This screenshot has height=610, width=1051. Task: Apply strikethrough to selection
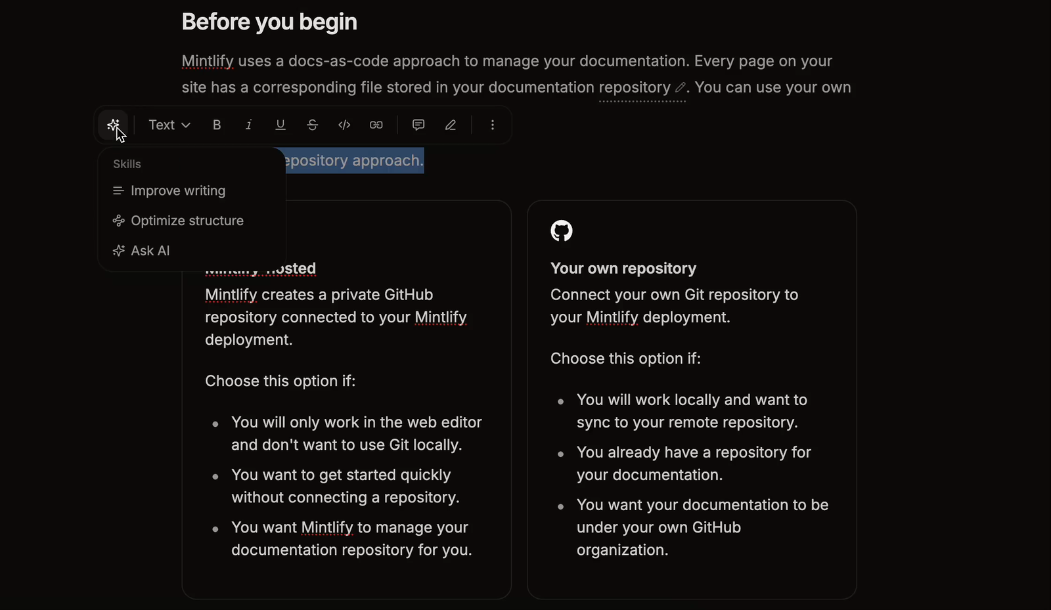[312, 125]
